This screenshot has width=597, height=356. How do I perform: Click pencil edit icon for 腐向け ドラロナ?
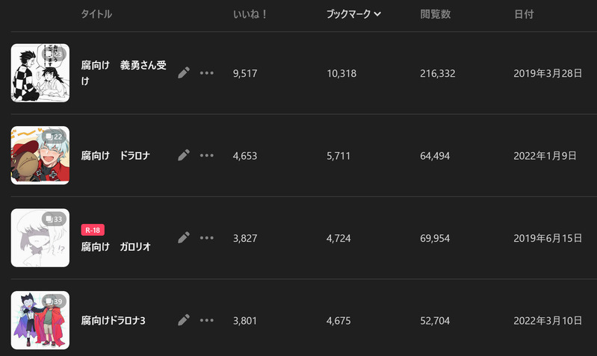point(184,155)
